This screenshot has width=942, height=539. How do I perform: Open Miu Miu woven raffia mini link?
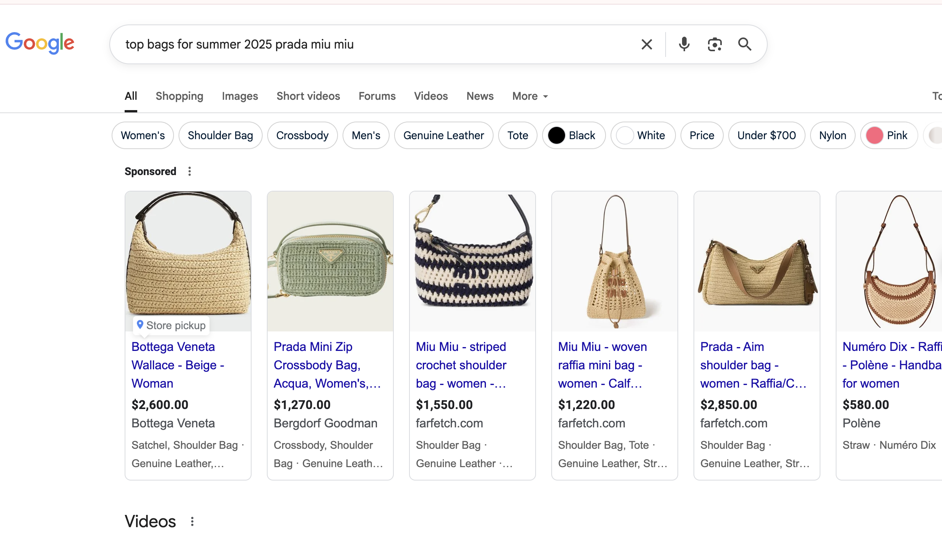coord(603,365)
